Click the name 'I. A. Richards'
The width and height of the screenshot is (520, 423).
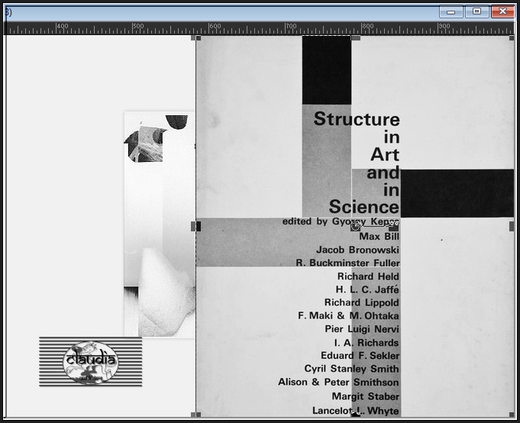pyautogui.click(x=367, y=342)
